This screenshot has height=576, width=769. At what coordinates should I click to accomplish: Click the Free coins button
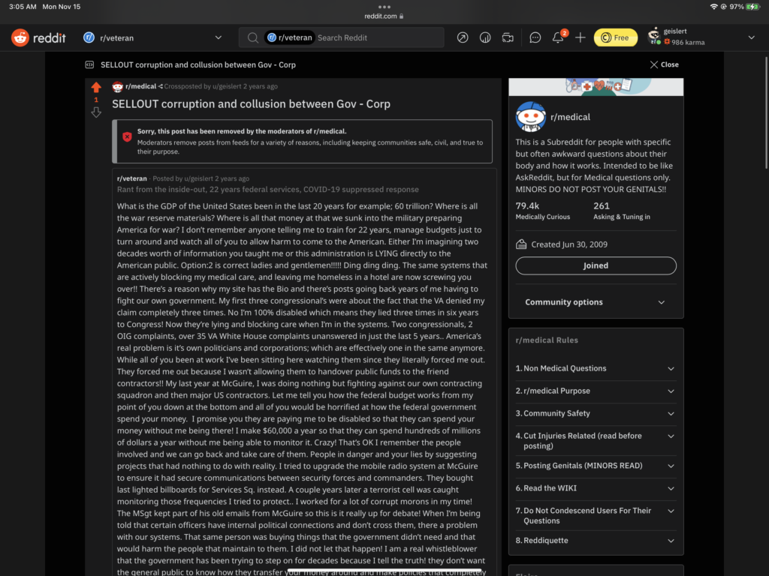[616, 37]
